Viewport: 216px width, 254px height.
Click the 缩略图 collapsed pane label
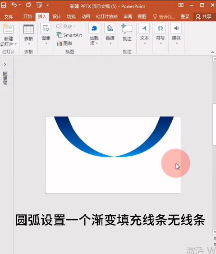tap(5, 78)
